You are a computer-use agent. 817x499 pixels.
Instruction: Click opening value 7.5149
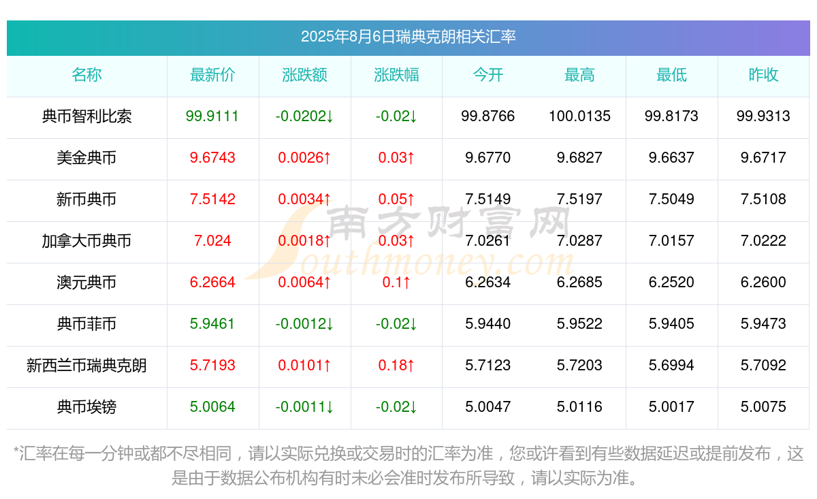(488, 199)
